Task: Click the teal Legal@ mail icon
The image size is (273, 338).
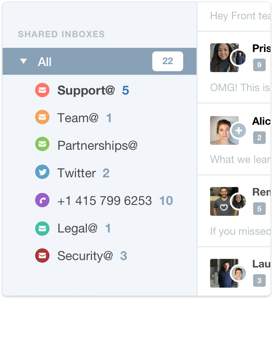Action: pos(42,228)
